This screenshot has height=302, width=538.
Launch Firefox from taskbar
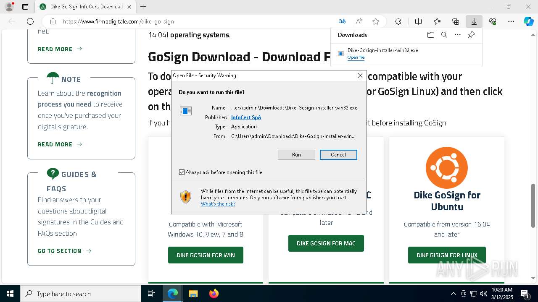pyautogui.click(x=214, y=294)
